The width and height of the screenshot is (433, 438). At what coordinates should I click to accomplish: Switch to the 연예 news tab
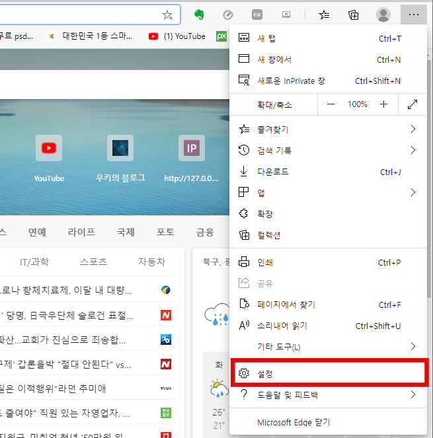click(x=37, y=232)
